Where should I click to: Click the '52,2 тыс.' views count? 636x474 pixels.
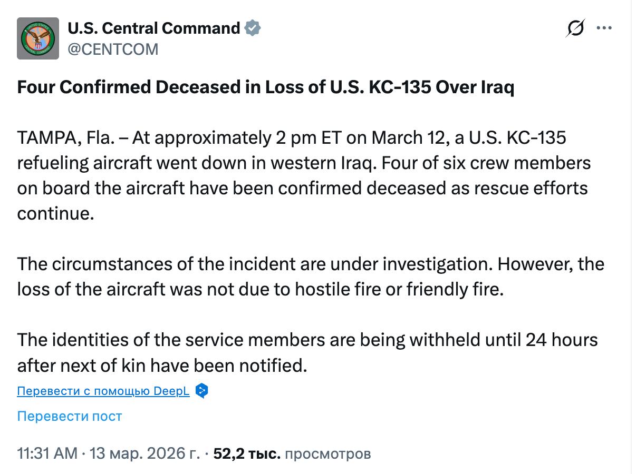point(246,453)
